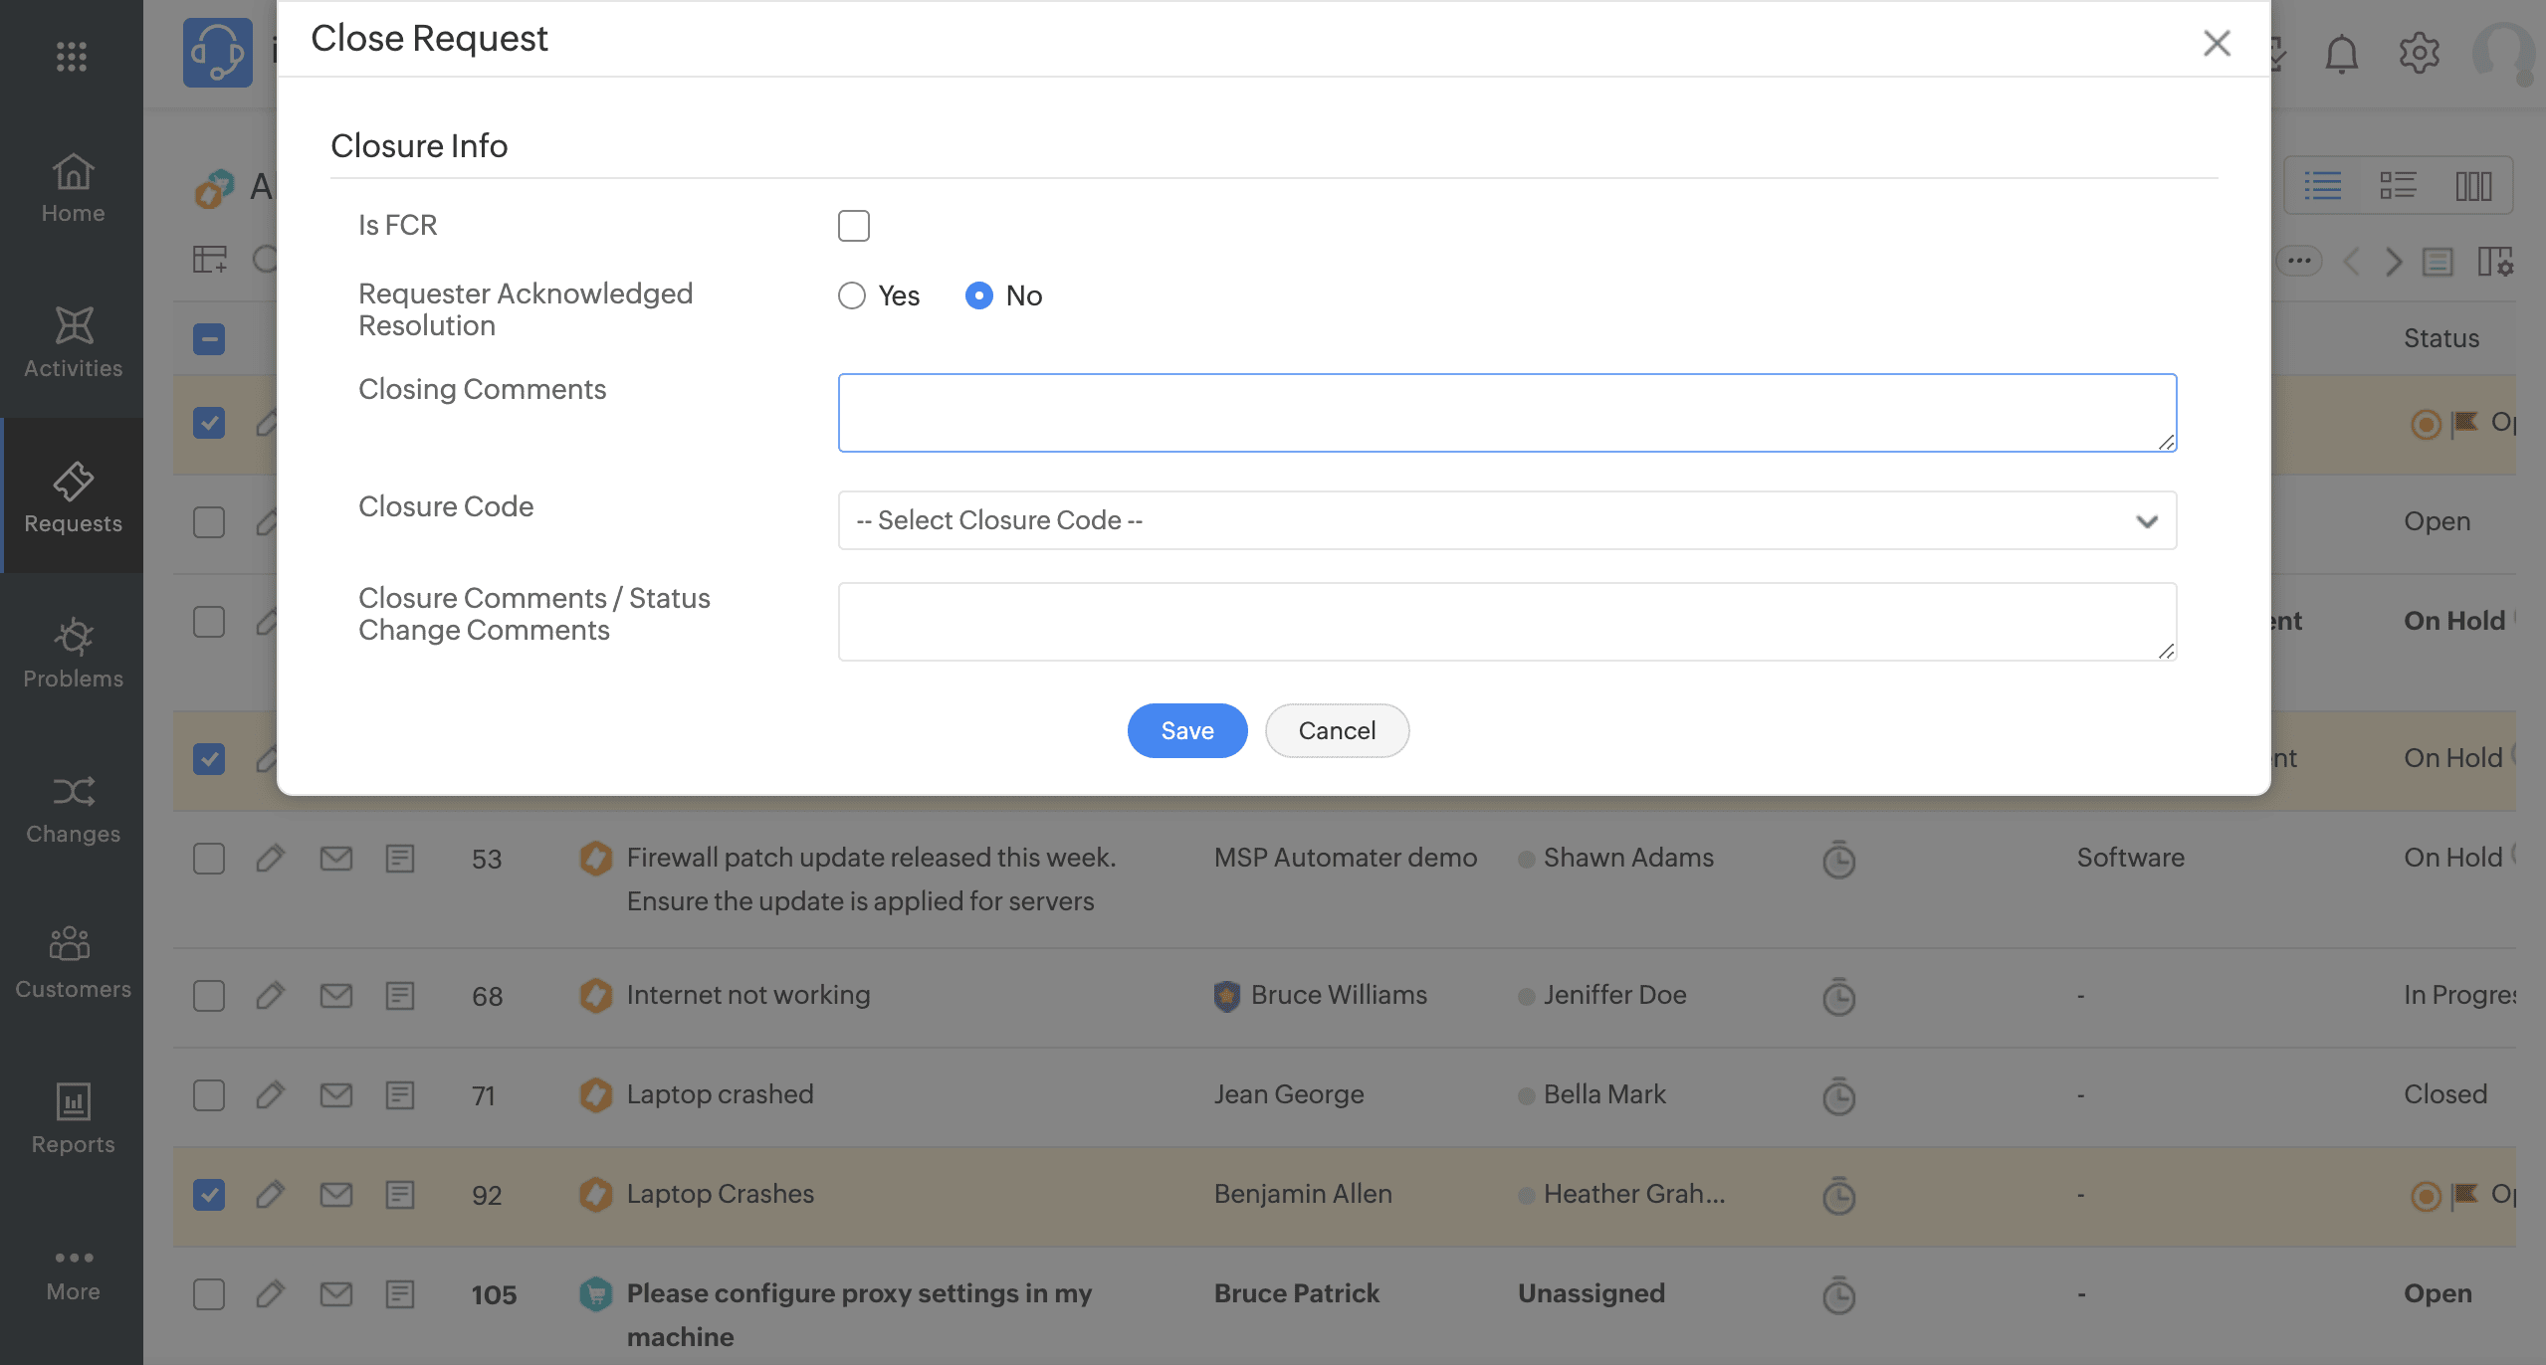Go to next page arrow
The height and width of the screenshot is (1365, 2546).
(x=2394, y=262)
